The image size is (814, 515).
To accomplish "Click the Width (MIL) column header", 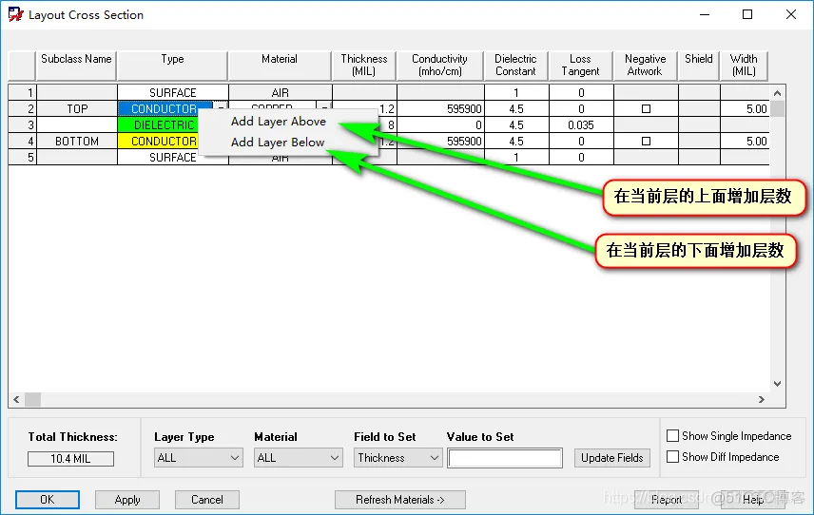I will pyautogui.click(x=744, y=66).
